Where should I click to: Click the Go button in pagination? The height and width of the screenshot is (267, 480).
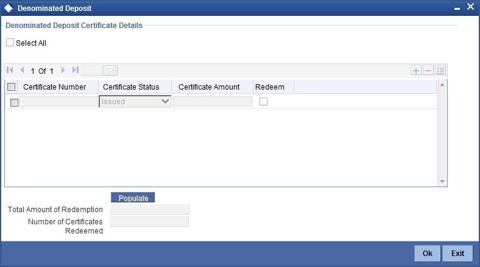[110, 71]
